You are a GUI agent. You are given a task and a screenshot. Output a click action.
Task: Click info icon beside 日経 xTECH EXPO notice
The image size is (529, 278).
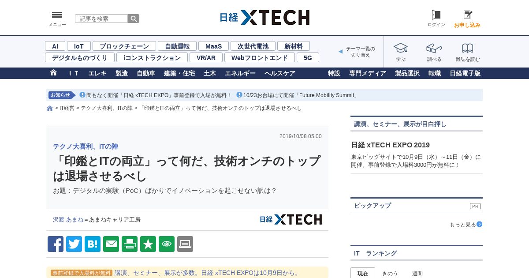[x=82, y=95]
